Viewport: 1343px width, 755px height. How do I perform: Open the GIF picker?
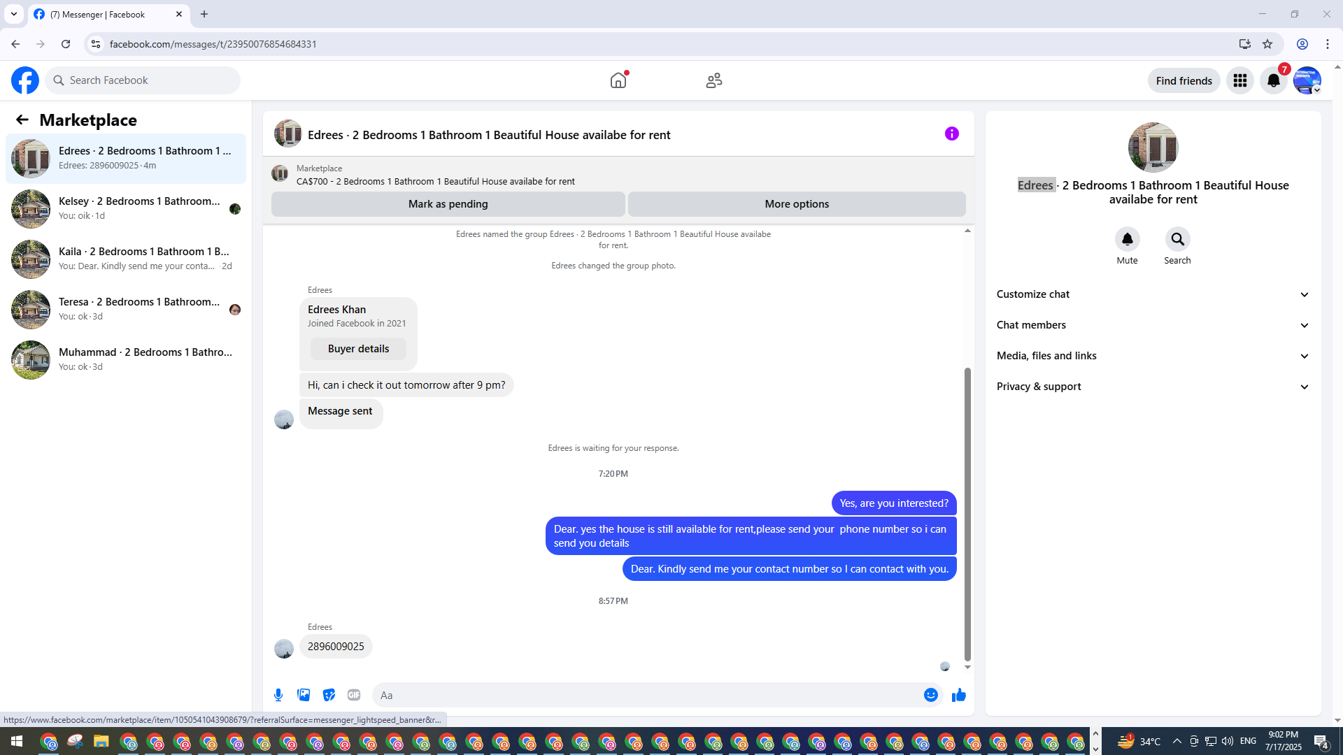[354, 695]
